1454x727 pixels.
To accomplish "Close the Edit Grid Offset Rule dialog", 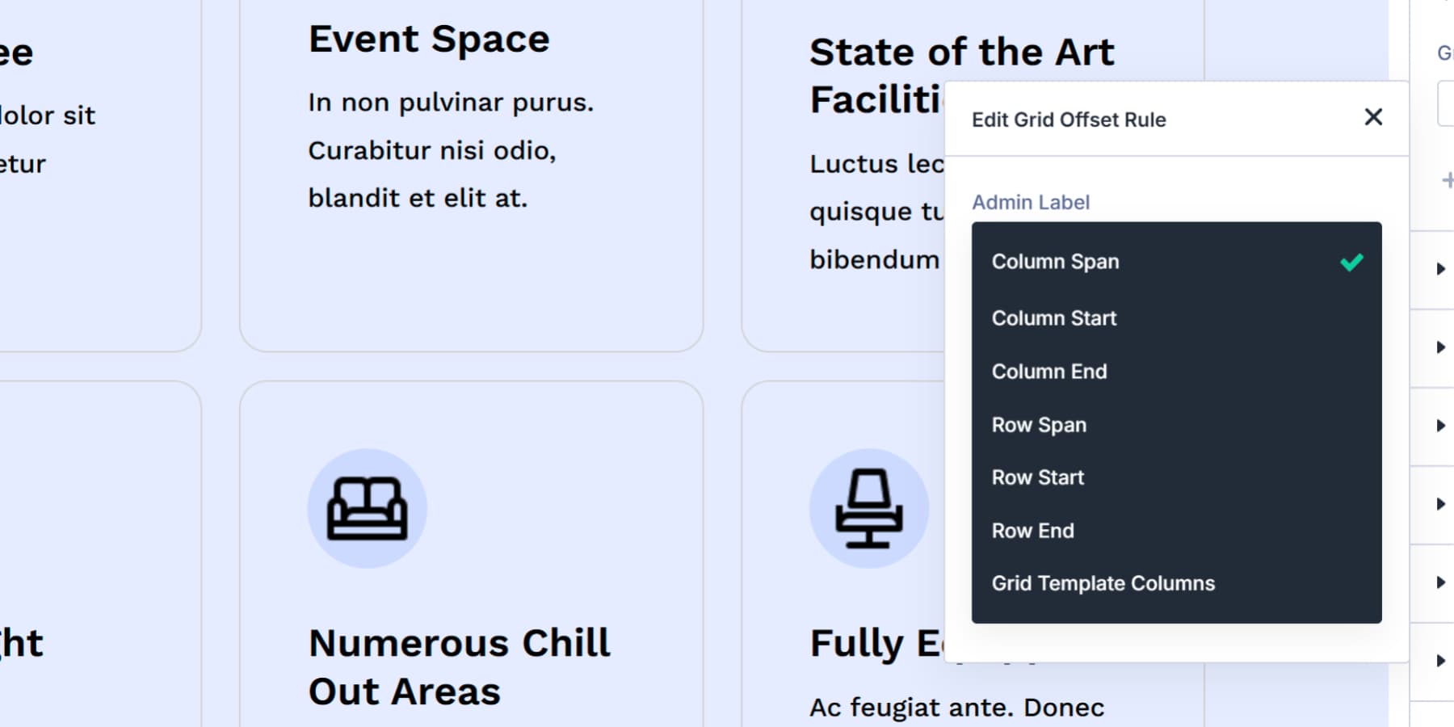I will coord(1372,118).
